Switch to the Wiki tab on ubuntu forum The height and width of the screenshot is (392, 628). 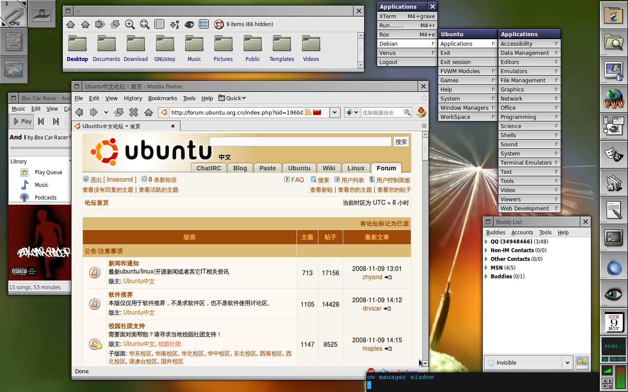(x=329, y=168)
